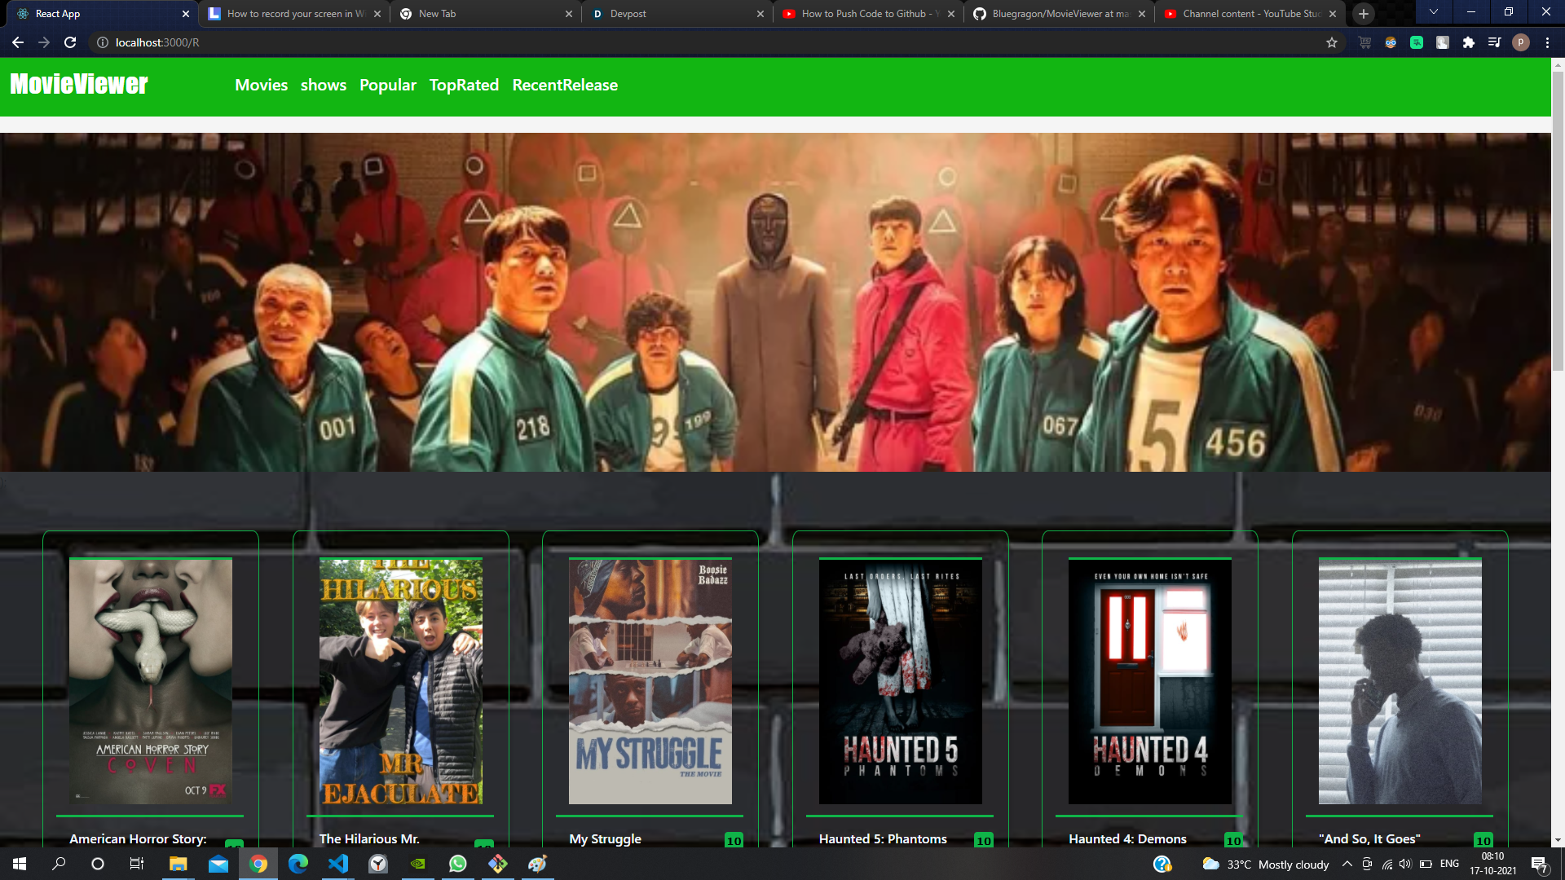Open the Chrome Extensions puzzle icon
Viewport: 1565px width, 880px height.
tap(1468, 42)
